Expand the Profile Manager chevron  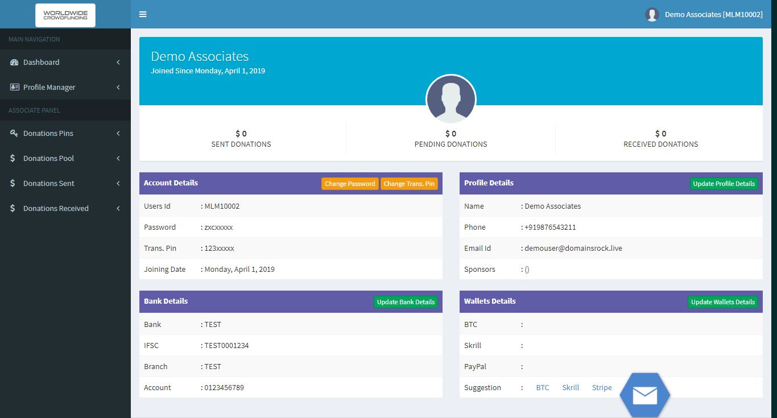coord(118,88)
